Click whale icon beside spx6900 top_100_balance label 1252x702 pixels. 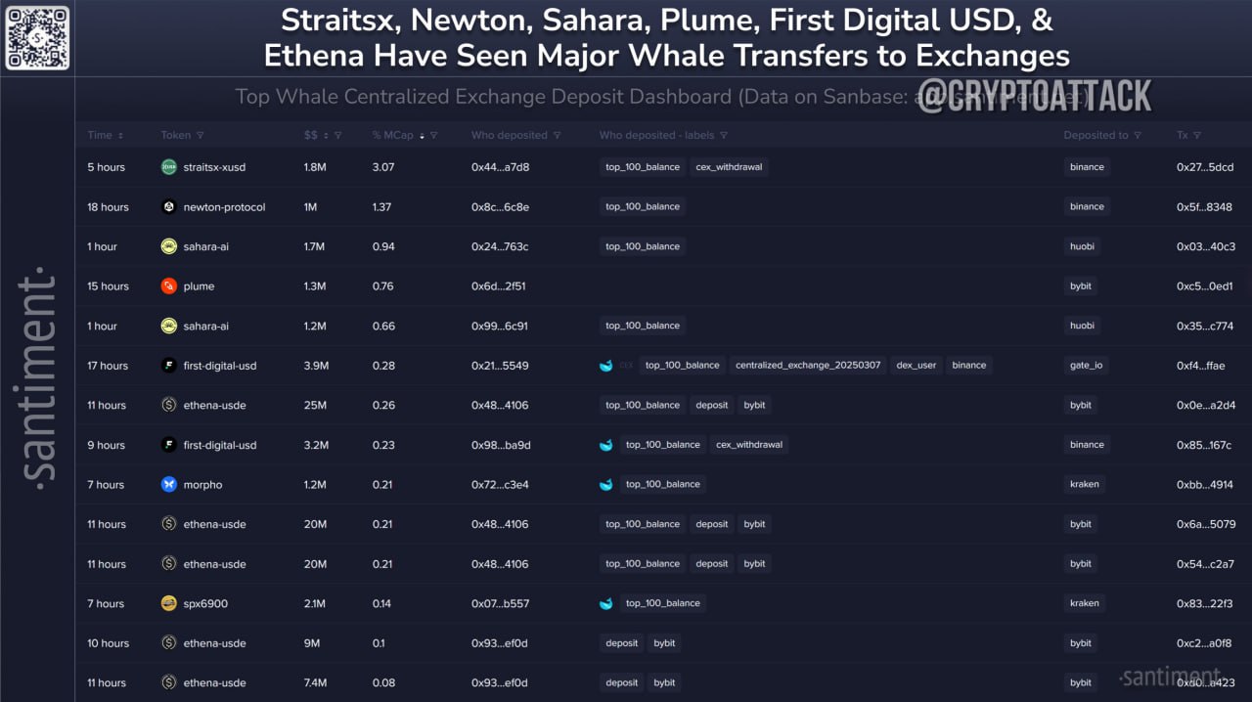point(606,603)
